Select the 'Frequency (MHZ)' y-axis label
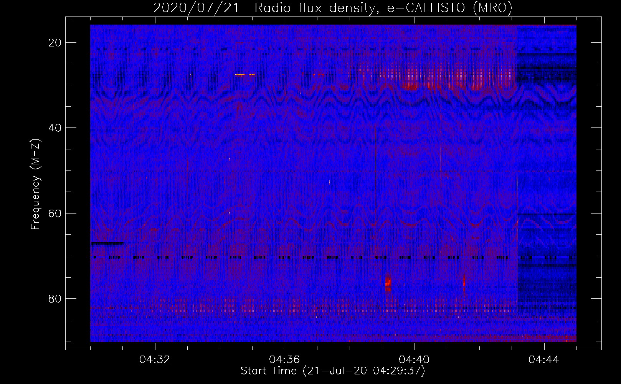Image resolution: width=621 pixels, height=384 pixels. [x=36, y=184]
